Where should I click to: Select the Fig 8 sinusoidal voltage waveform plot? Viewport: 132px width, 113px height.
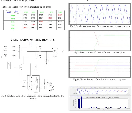click(100, 14)
